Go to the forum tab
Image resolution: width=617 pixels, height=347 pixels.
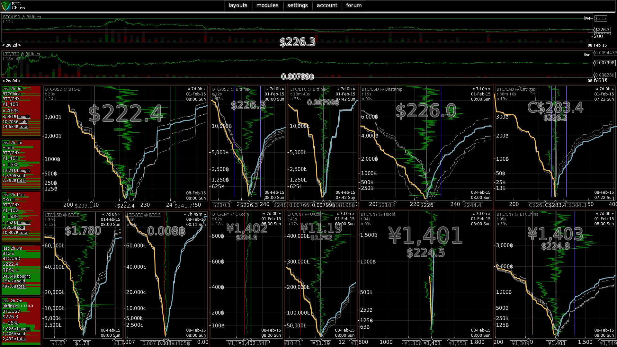point(353,5)
